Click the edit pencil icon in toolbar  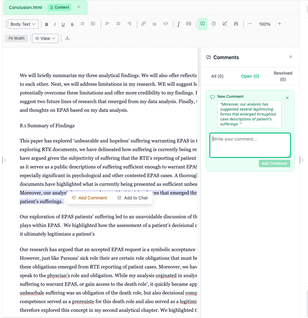click(x=225, y=24)
